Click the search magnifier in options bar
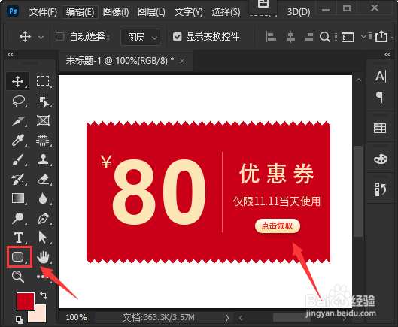 324,37
